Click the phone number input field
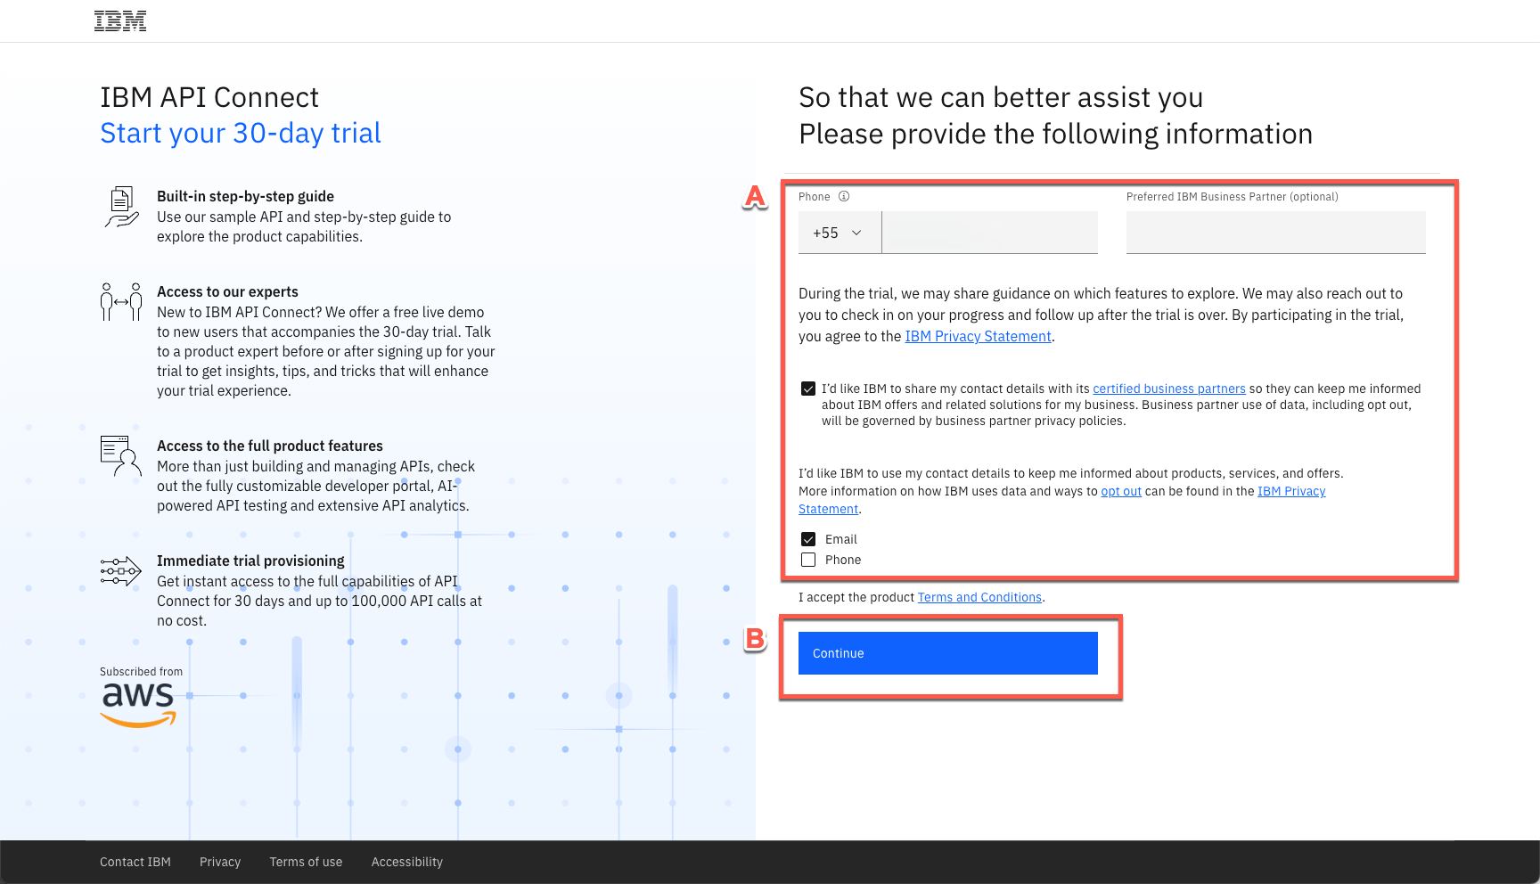This screenshot has height=884, width=1540. pos(989,233)
